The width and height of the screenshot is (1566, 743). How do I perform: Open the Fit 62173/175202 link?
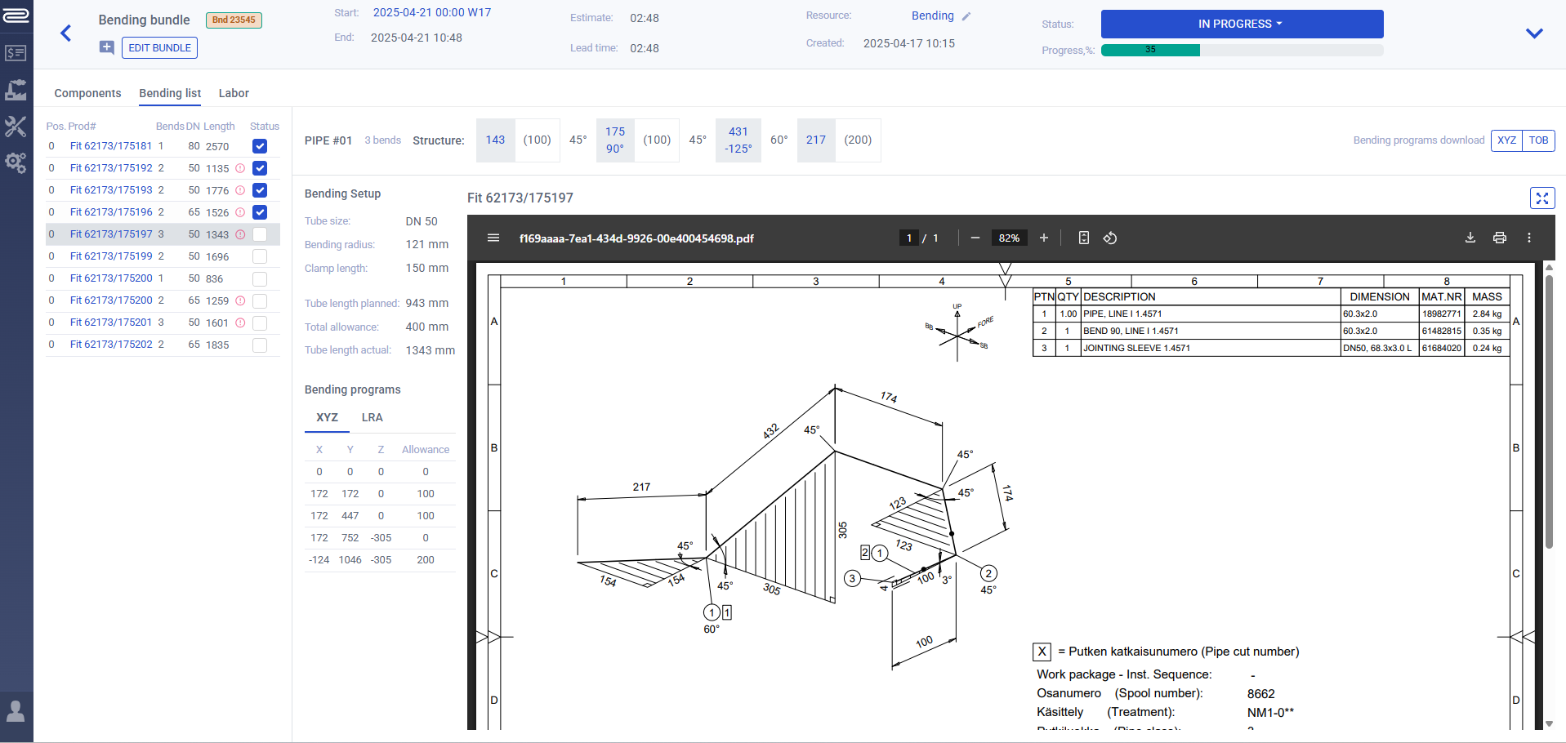111,345
